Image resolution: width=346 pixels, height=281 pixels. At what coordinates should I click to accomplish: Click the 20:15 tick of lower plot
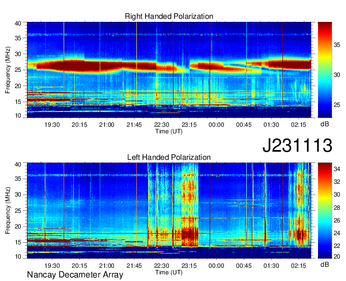pos(79,266)
